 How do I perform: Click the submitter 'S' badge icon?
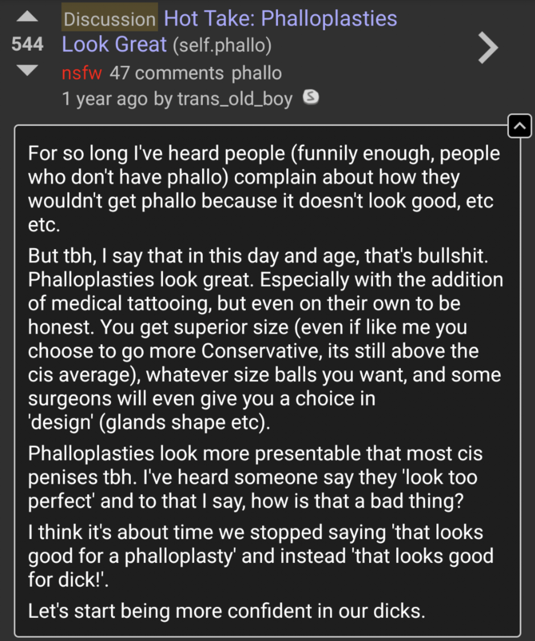(311, 97)
